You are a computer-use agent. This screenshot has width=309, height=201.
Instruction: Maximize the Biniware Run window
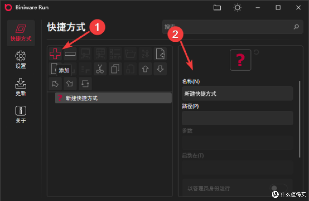coord(278,7)
